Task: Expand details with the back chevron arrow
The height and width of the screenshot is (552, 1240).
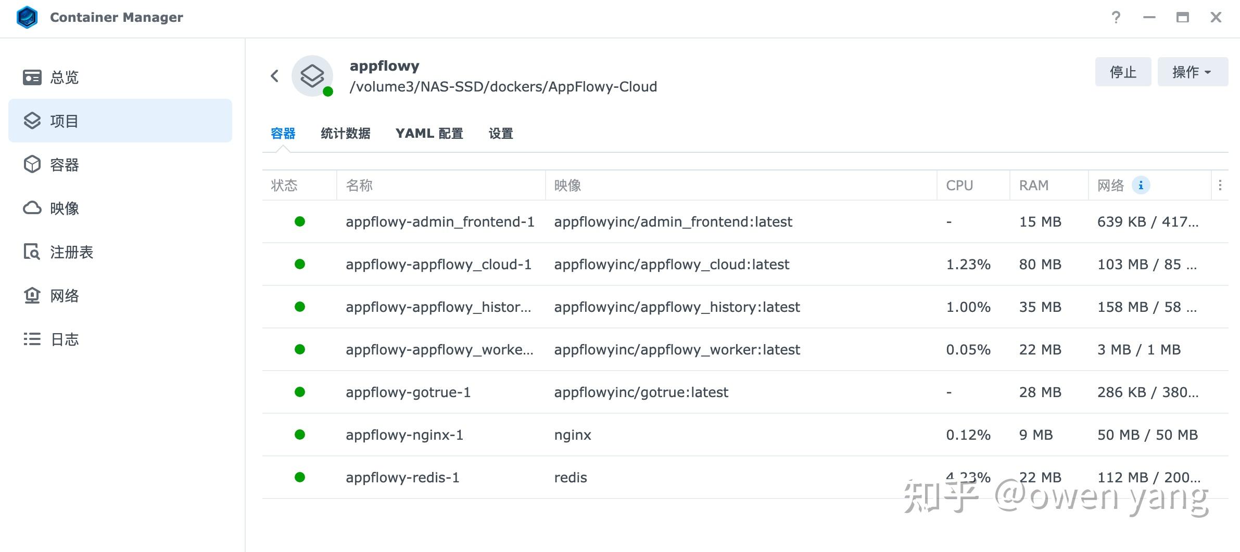Action: [x=275, y=75]
